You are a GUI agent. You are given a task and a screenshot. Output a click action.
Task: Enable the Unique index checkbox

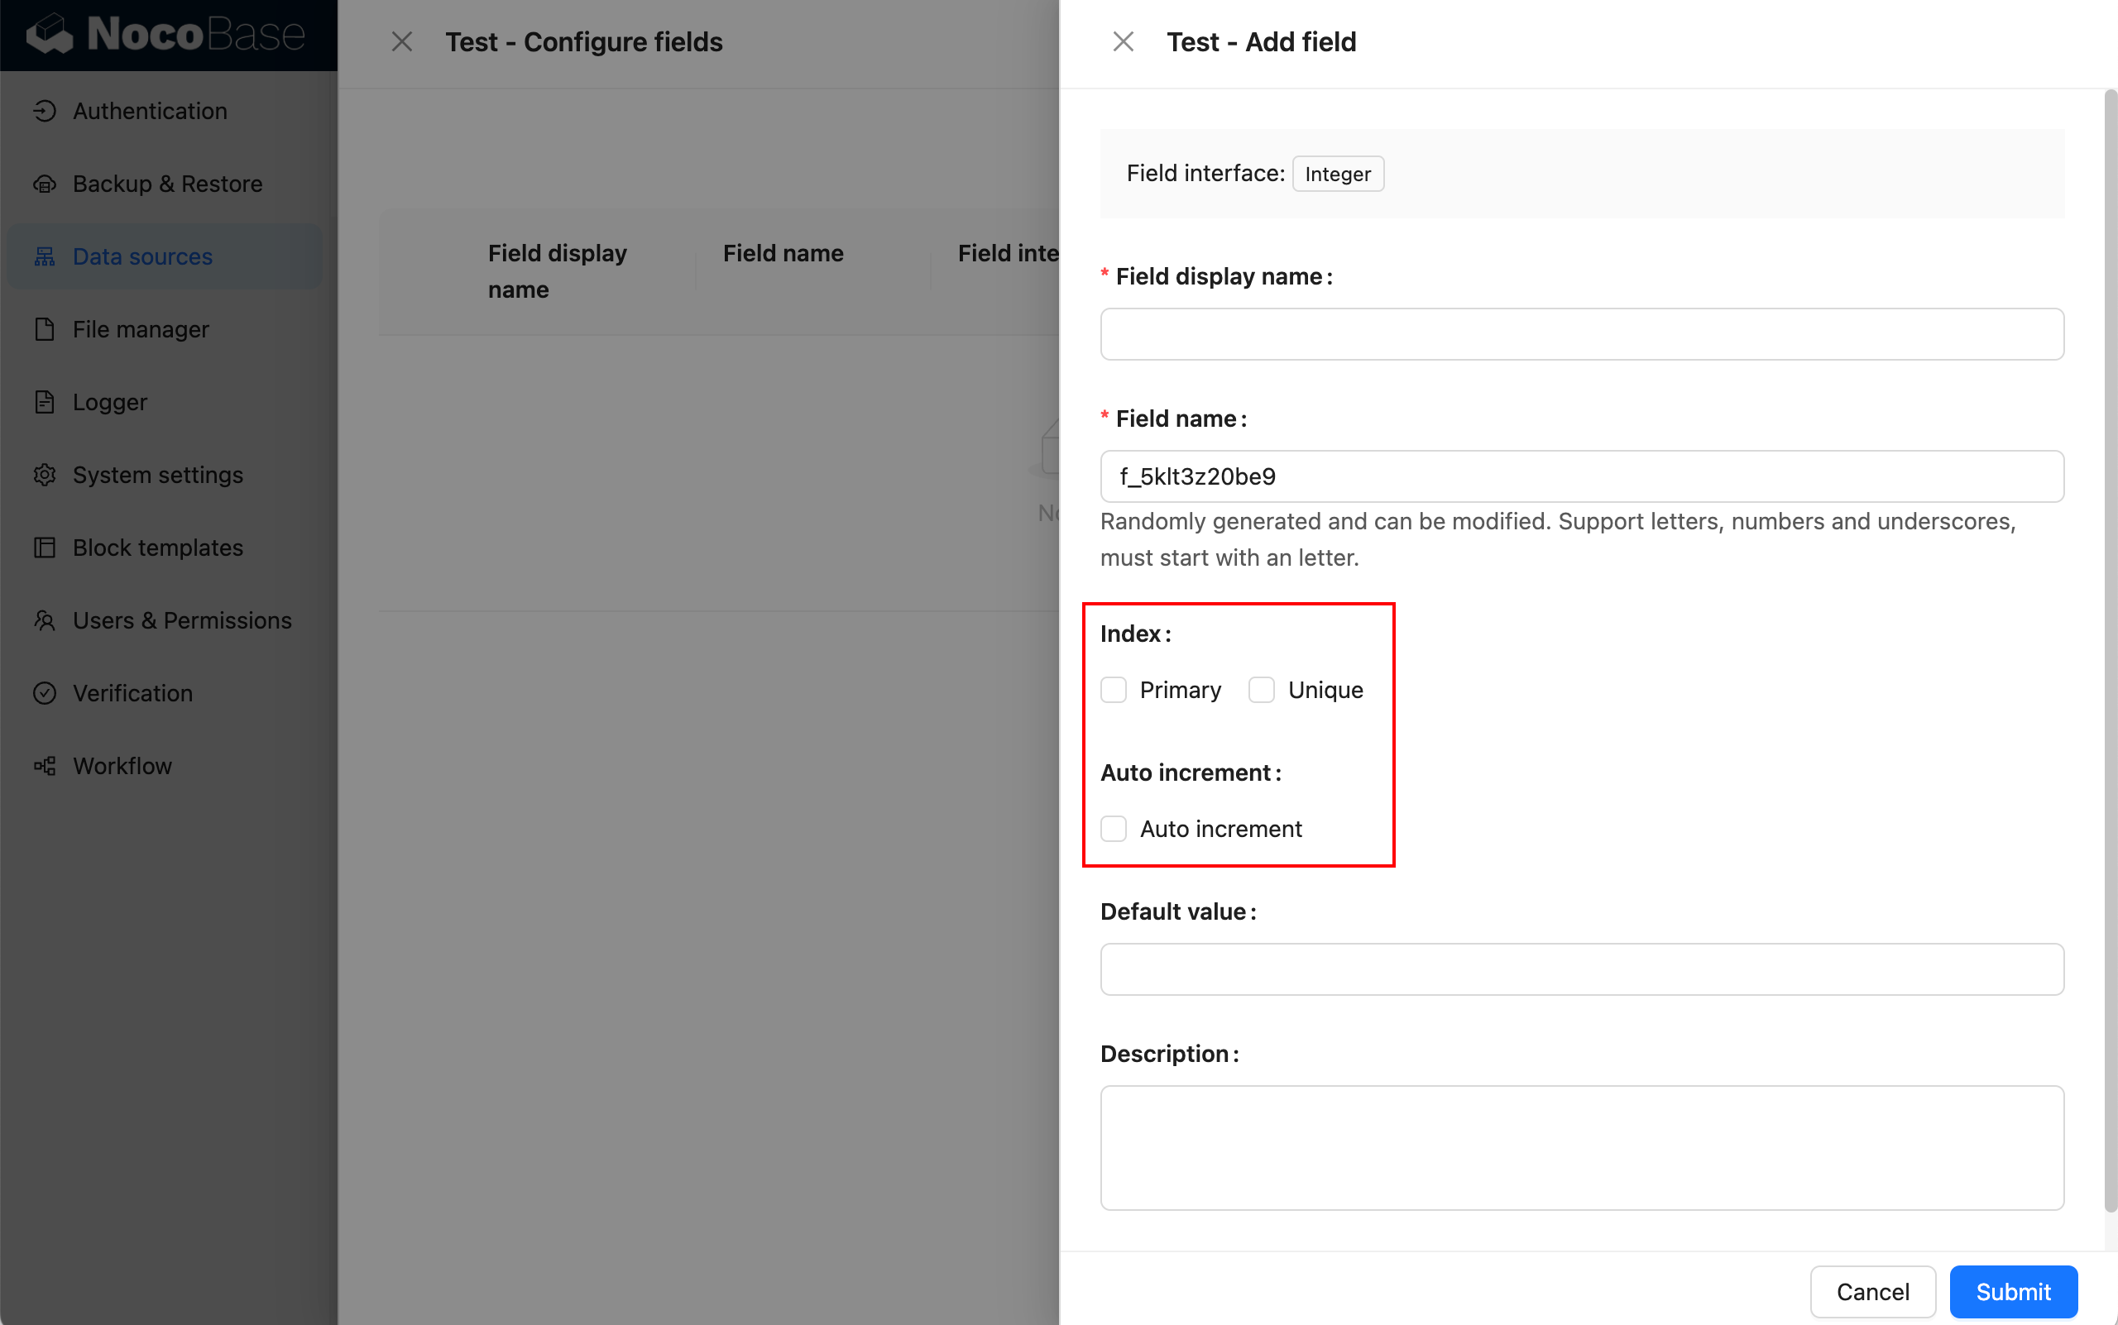click(x=1262, y=690)
